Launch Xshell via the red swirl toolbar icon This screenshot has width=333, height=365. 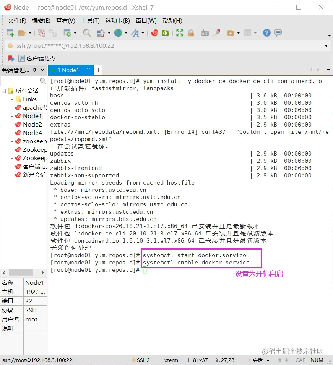pyautogui.click(x=154, y=33)
